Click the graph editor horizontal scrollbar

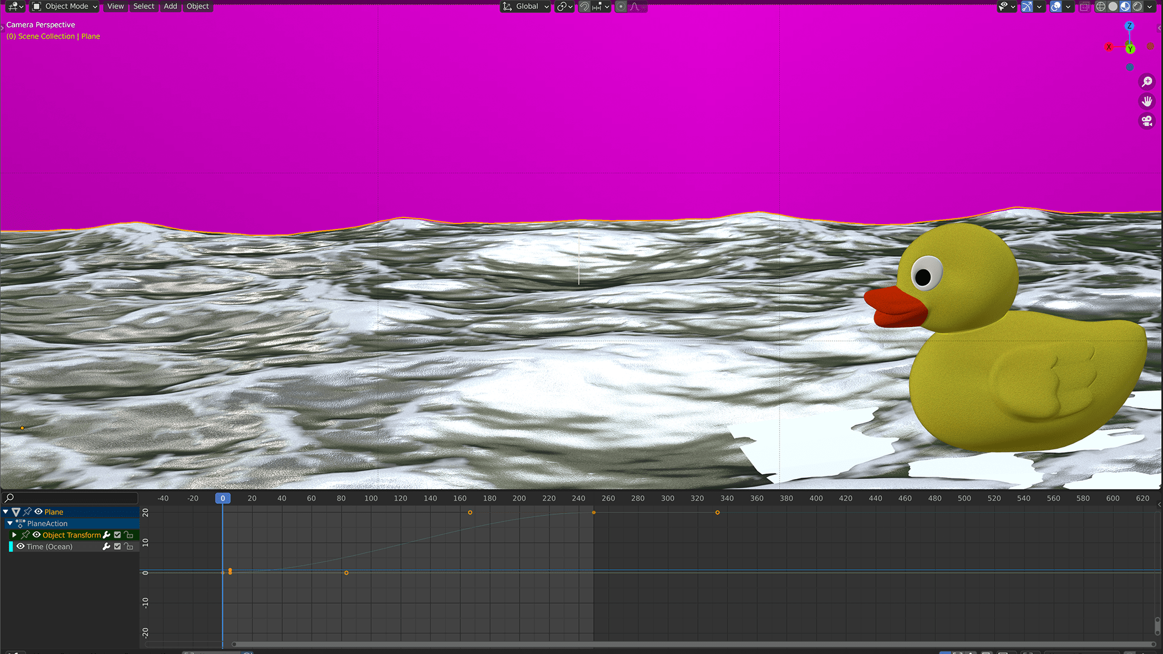pyautogui.click(x=694, y=644)
